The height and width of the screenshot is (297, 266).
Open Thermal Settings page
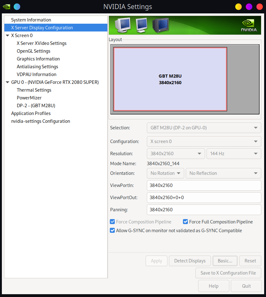[x=56, y=90]
